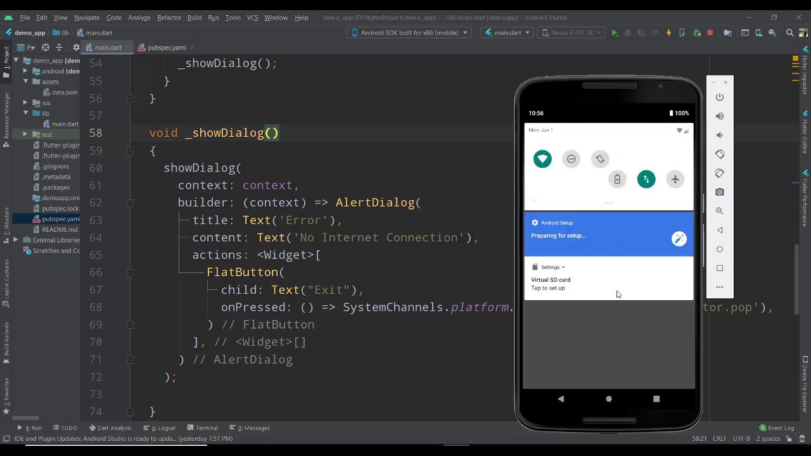Click the Flutter hot reload lightning icon

[x=668, y=33]
